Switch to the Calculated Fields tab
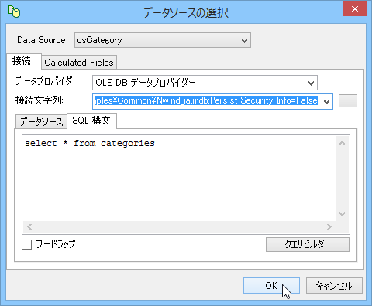Screen dimensions: 372x306 tap(79, 63)
